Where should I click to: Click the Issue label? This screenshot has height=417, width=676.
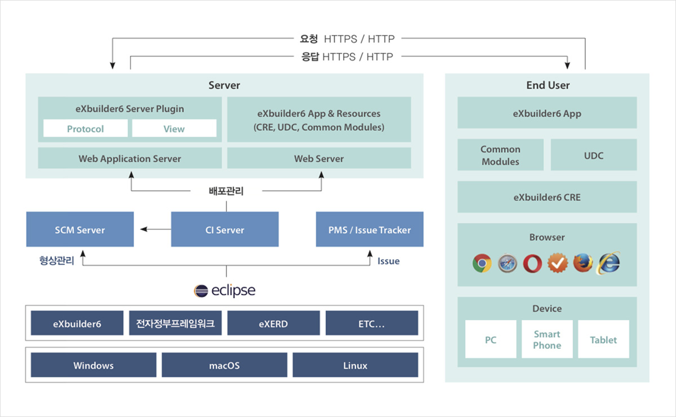[x=389, y=261]
